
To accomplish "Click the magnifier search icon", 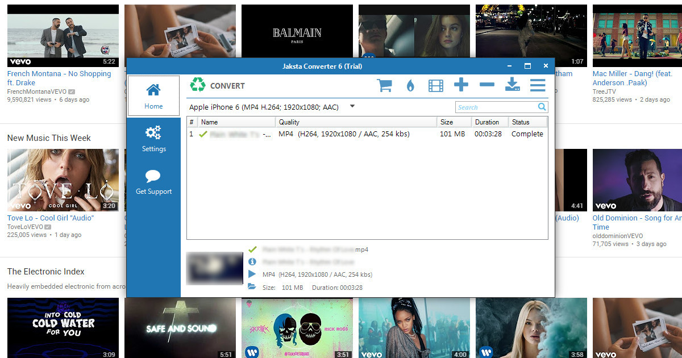I will (x=542, y=107).
